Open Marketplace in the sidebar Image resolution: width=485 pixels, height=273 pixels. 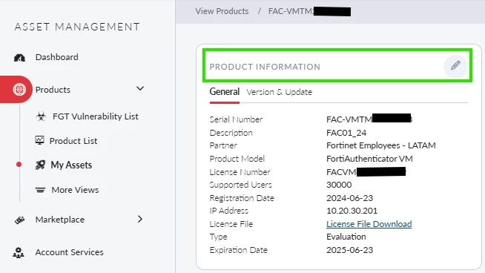pyautogui.click(x=60, y=220)
